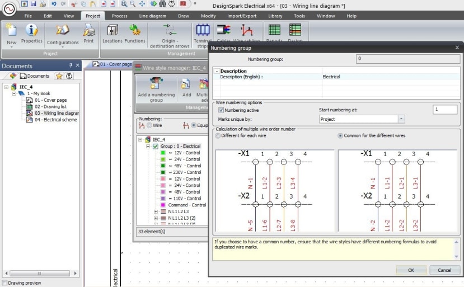
Task: Toggle the Numbering active checkbox
Action: pos(221,110)
